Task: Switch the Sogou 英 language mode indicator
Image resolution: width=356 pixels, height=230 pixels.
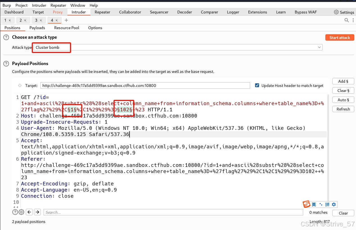Action: (x=314, y=204)
